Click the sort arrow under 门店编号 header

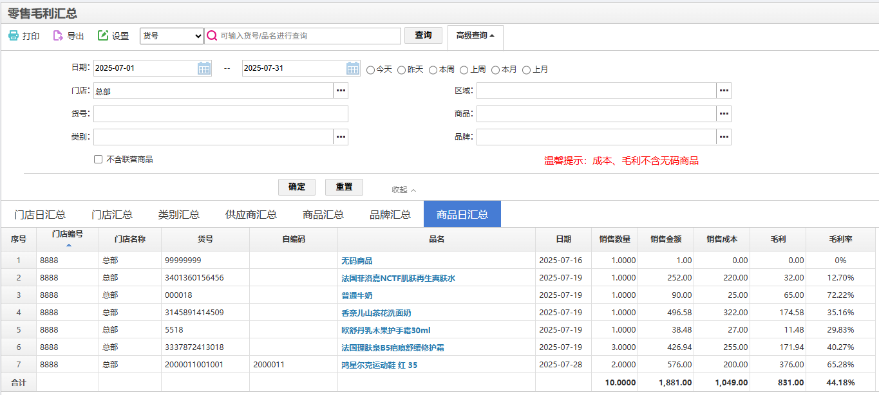(68, 245)
